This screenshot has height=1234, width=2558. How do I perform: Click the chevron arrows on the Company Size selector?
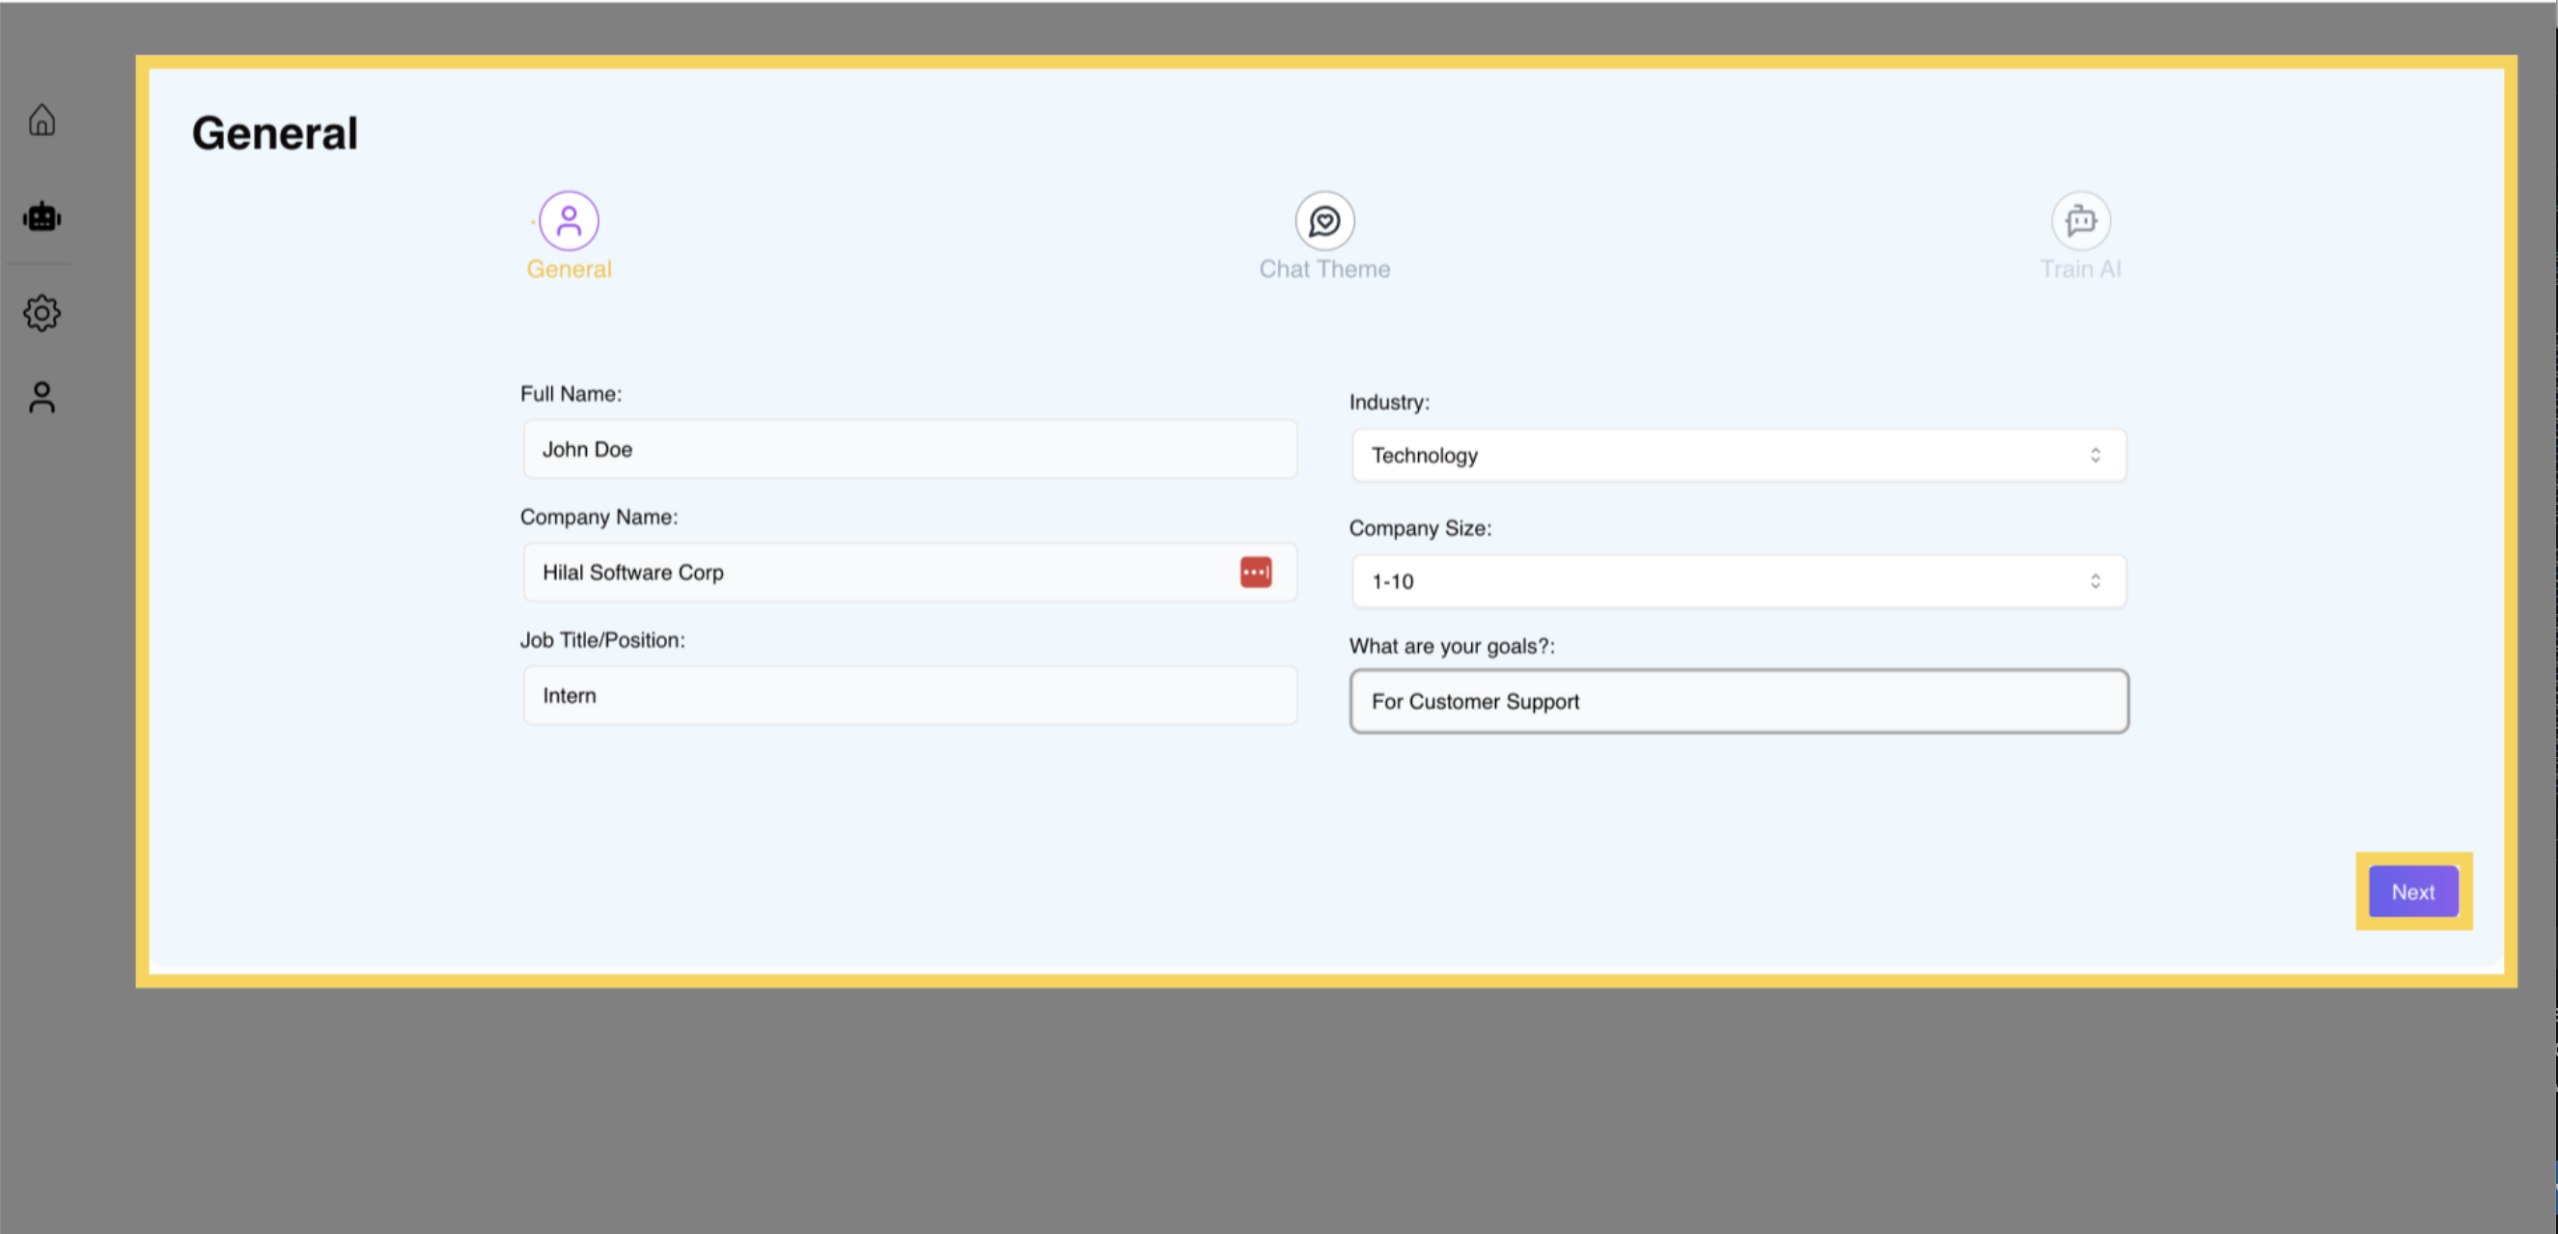tap(2097, 581)
